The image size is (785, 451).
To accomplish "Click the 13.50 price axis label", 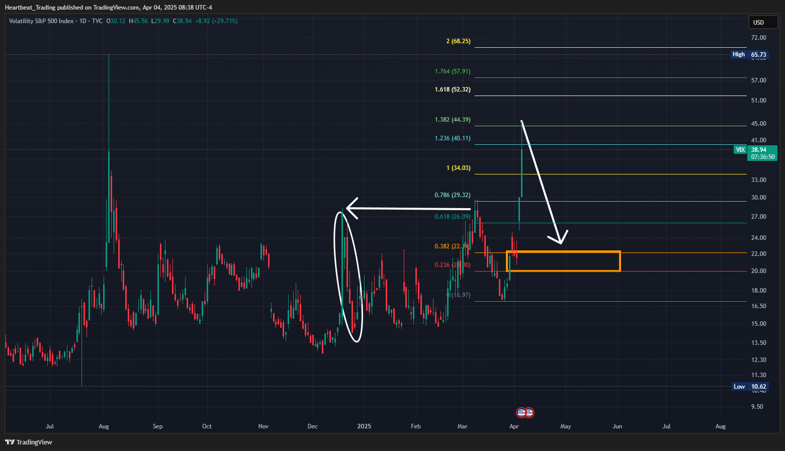I will click(x=758, y=343).
